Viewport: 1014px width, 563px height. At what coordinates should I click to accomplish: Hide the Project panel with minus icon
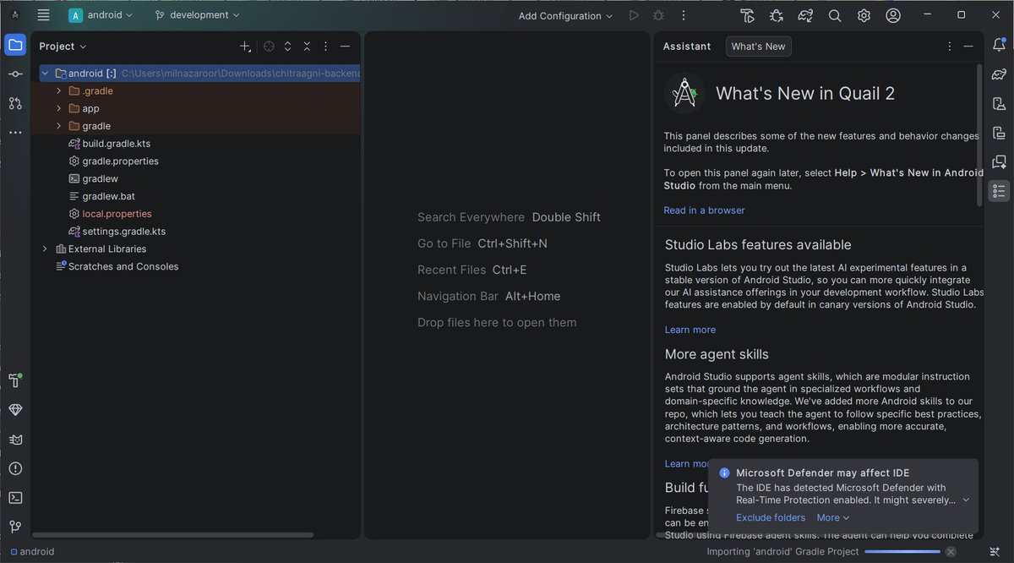(x=345, y=46)
